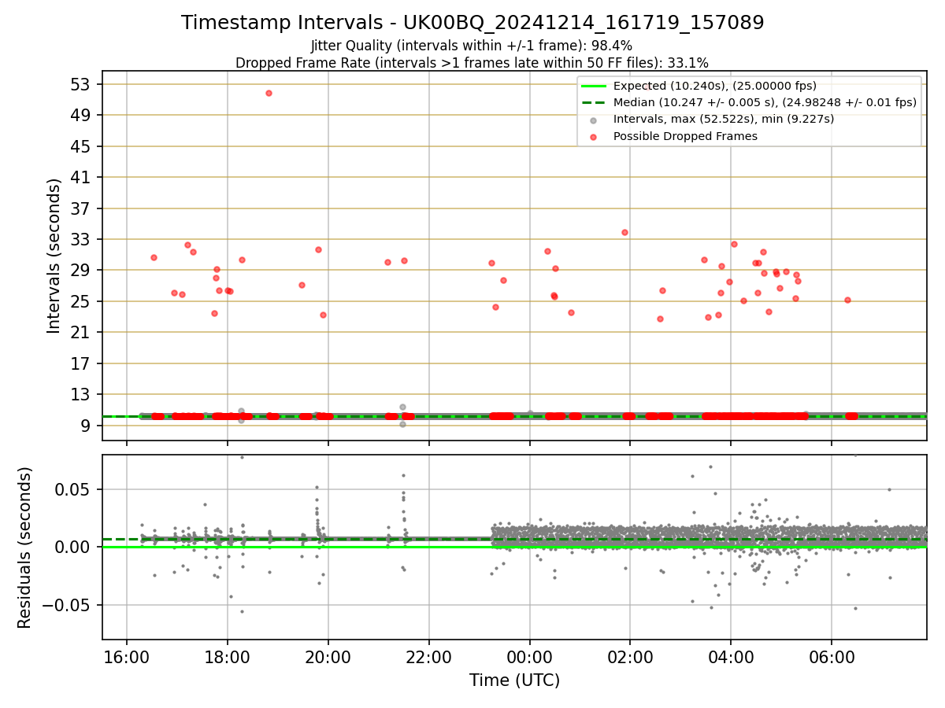Click the legend entry 'Expected (10.240s), (25.00000 fps)'
945x708 pixels.
(x=714, y=86)
